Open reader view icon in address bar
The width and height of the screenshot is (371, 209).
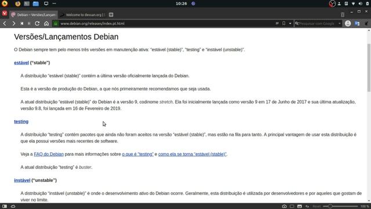[277, 23]
